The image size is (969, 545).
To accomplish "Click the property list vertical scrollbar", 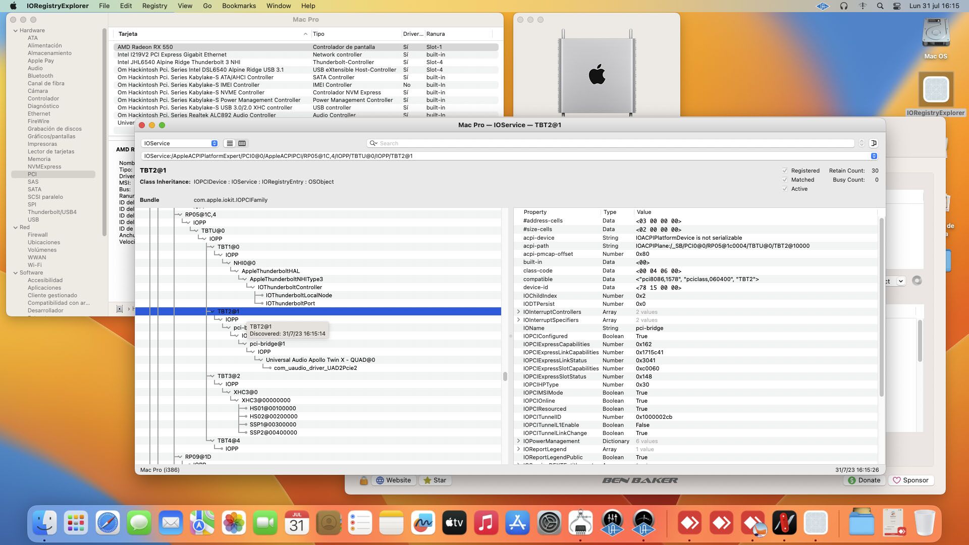I will point(882,308).
